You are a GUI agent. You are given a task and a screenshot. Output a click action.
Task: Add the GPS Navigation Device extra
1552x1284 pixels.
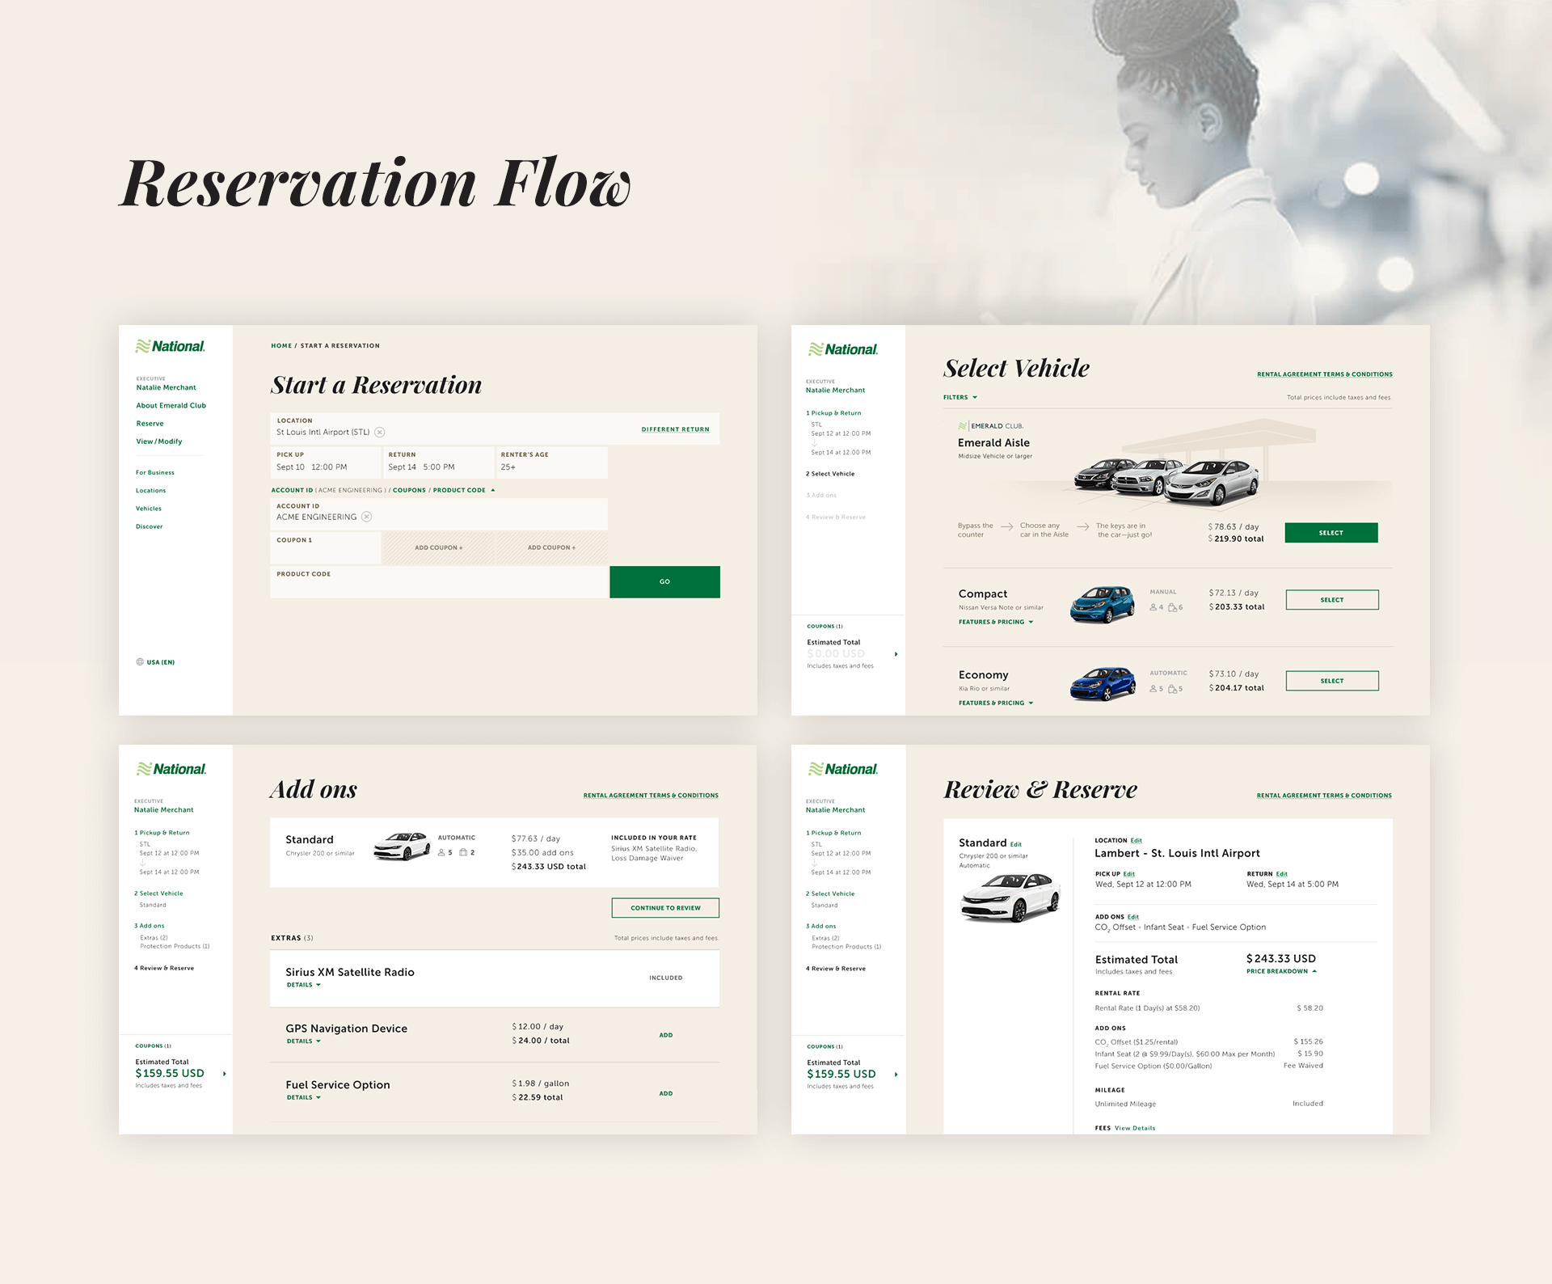[x=665, y=1036]
